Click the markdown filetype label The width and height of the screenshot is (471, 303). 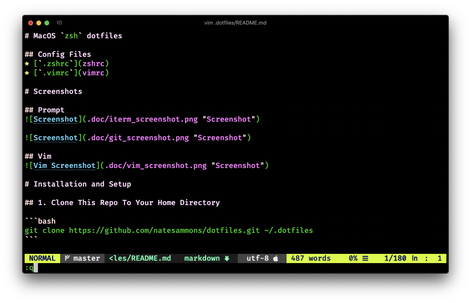pyautogui.click(x=202, y=258)
